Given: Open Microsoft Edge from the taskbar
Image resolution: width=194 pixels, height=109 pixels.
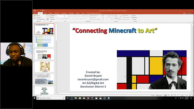Looking at the screenshot, I should click(x=72, y=98).
